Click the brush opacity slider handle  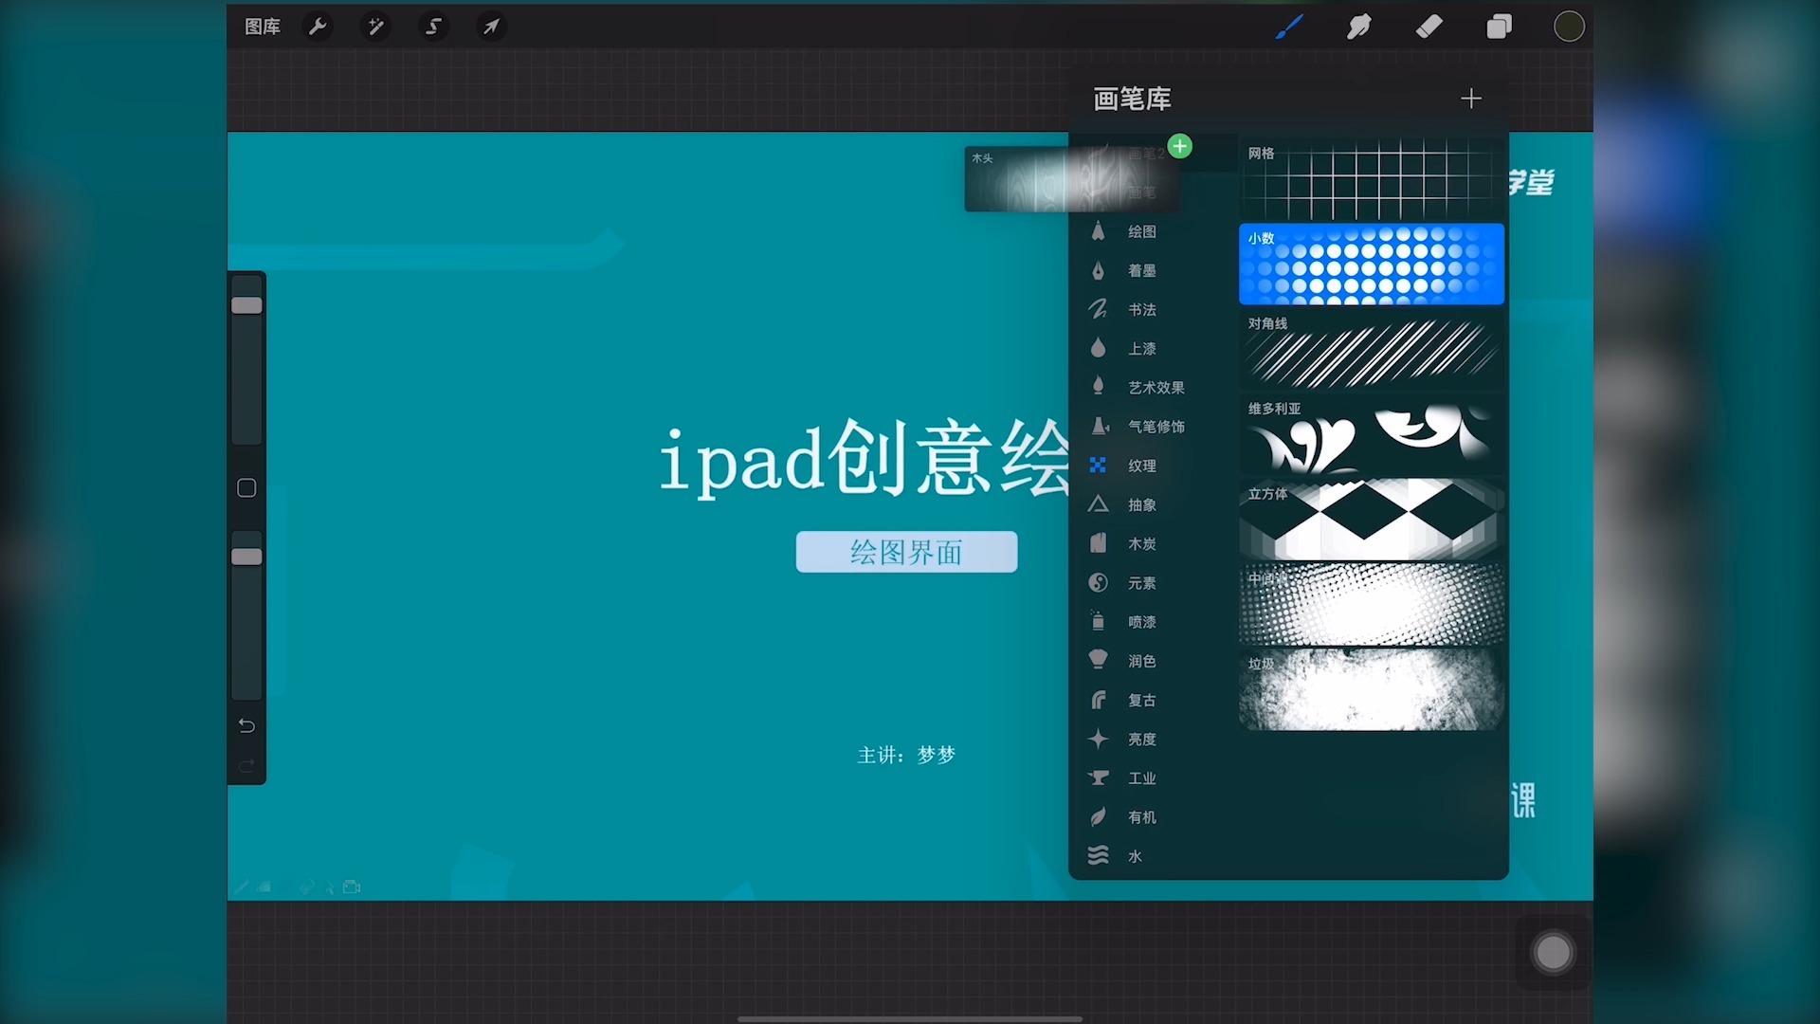[246, 557]
